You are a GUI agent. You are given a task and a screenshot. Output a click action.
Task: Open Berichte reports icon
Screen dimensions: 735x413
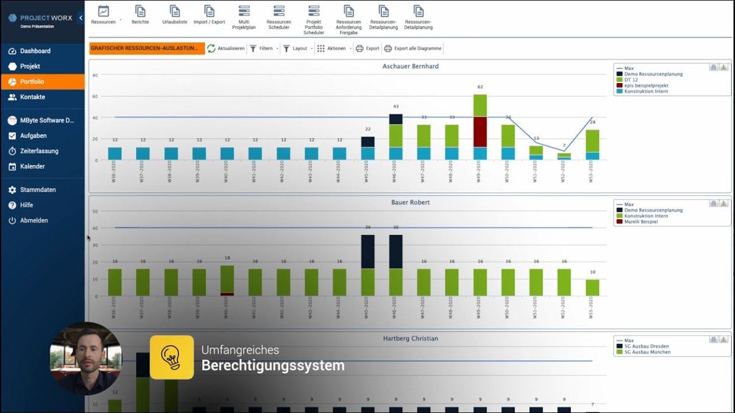[x=140, y=11]
